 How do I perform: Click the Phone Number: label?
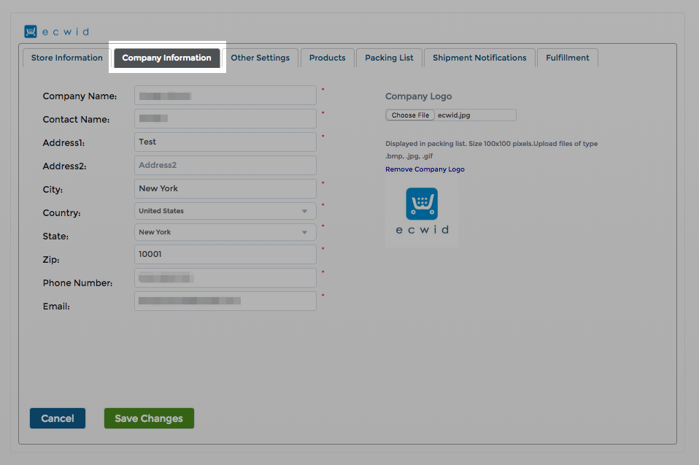pyautogui.click(x=77, y=283)
